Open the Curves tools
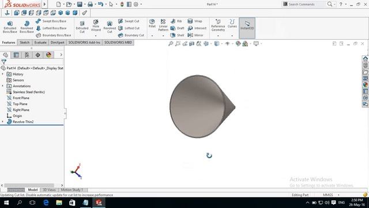 [232, 24]
